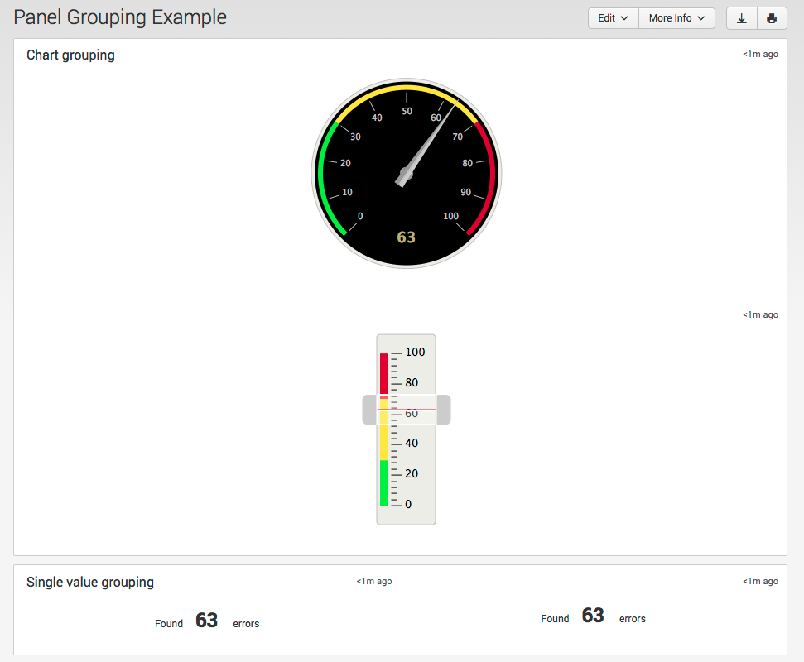Click the radial gauge value 63
Screen dimensions: 804x662
[406, 237]
